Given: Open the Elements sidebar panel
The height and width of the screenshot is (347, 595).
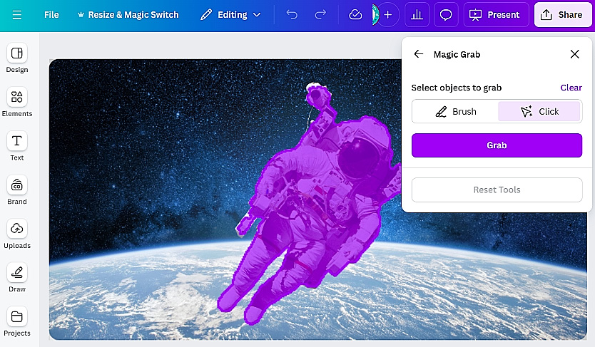Looking at the screenshot, I should point(16,103).
